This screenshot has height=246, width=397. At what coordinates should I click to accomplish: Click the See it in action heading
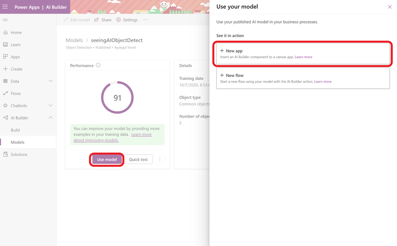tap(230, 36)
